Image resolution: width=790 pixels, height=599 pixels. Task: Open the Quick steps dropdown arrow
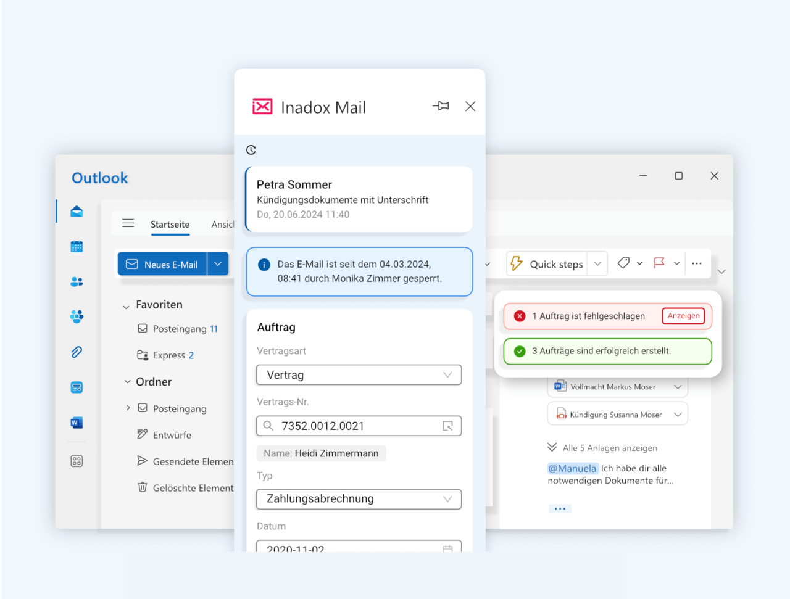click(597, 263)
